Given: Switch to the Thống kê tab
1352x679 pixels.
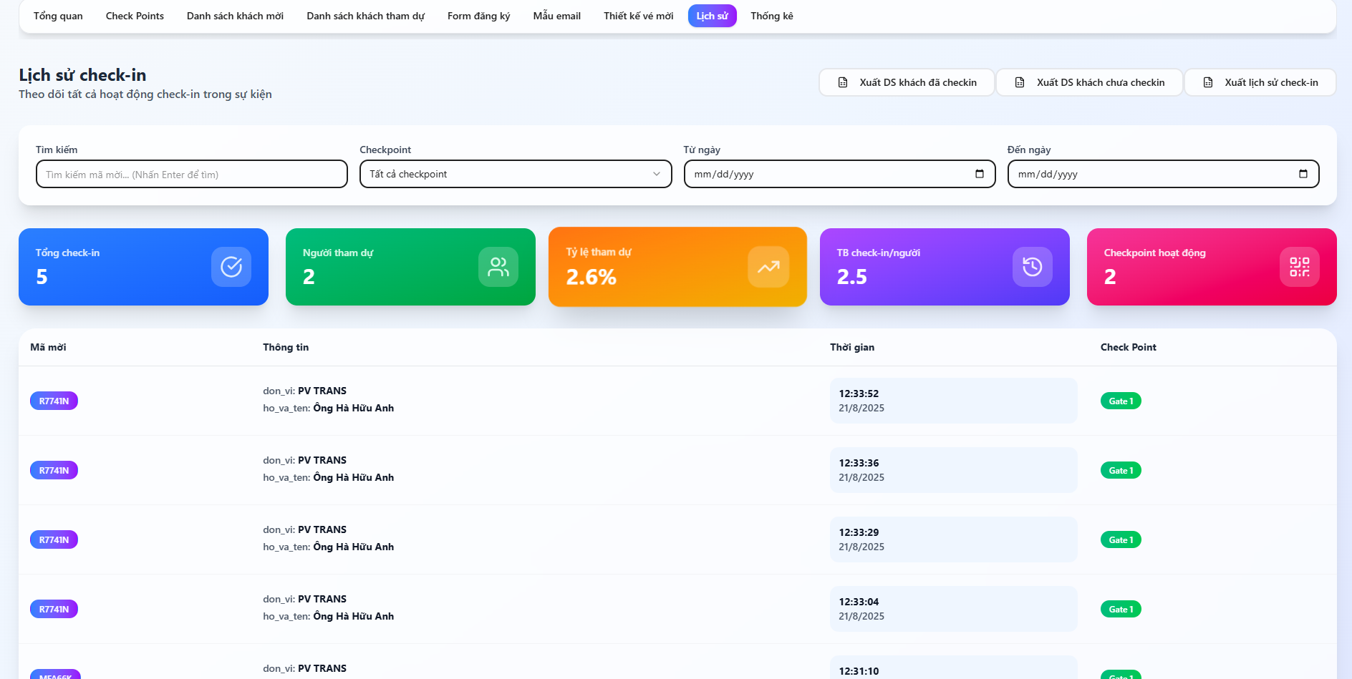Looking at the screenshot, I should (771, 15).
